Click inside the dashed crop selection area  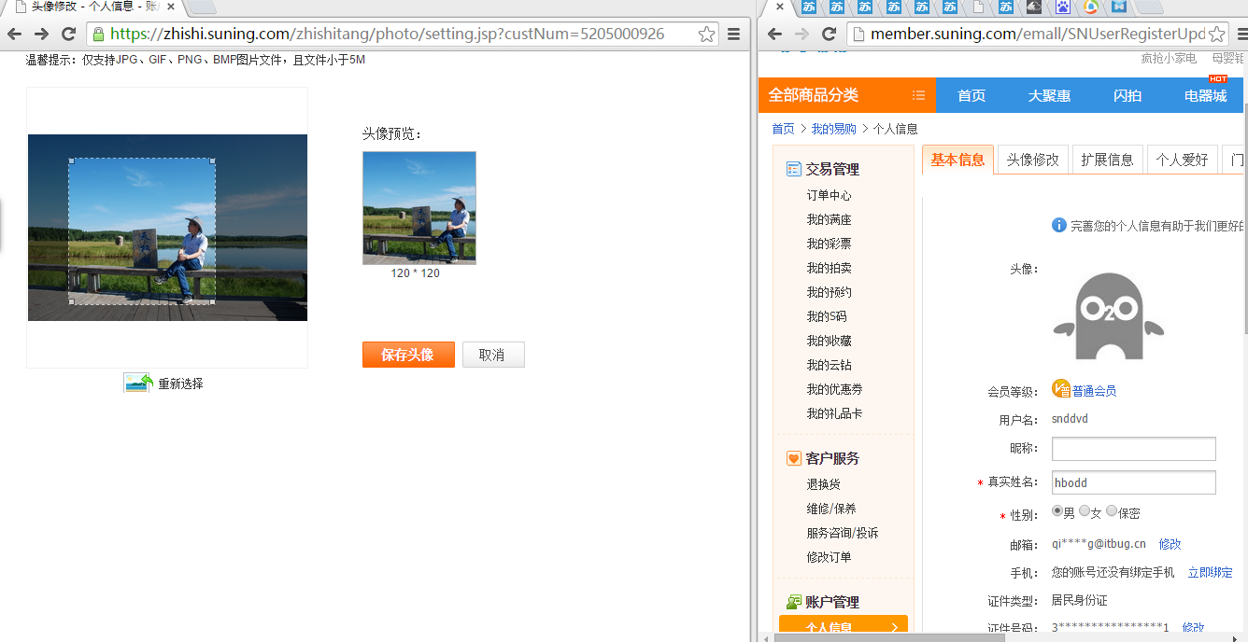[142, 230]
